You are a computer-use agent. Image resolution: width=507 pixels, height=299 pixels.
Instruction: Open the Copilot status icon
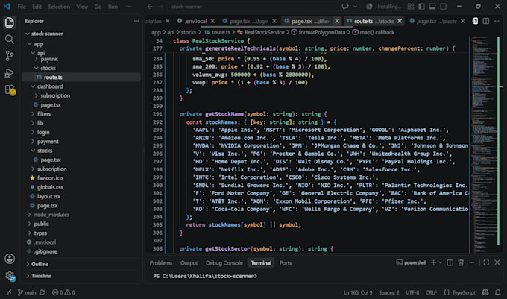[485, 292]
